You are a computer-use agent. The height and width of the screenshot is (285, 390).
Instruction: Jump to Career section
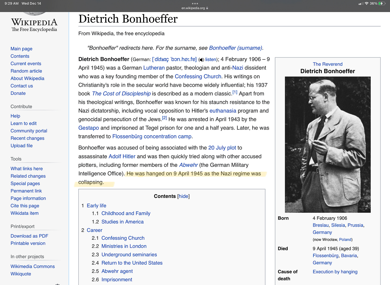coord(95,230)
